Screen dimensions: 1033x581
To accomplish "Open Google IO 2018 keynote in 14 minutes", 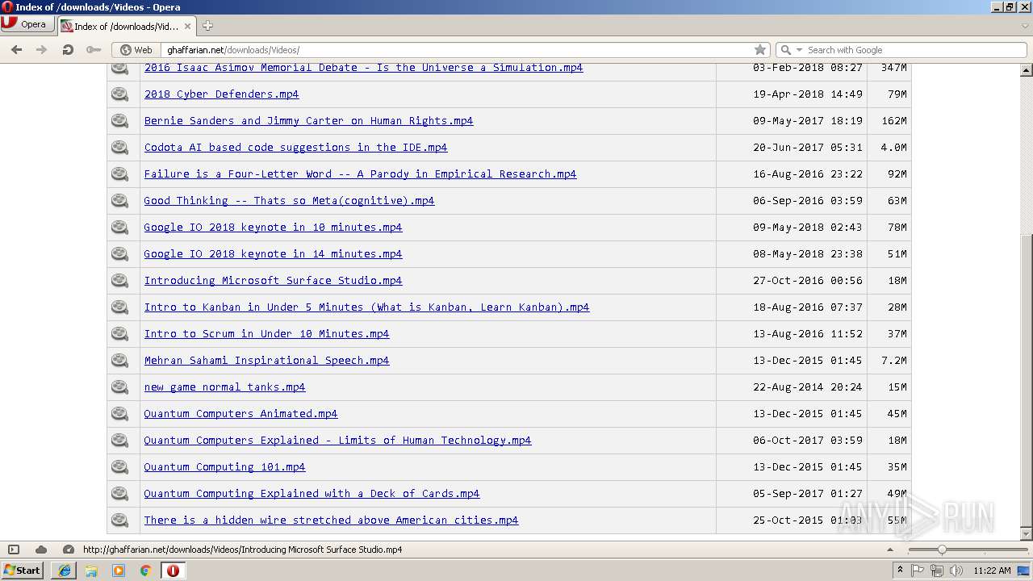I will coord(273,254).
